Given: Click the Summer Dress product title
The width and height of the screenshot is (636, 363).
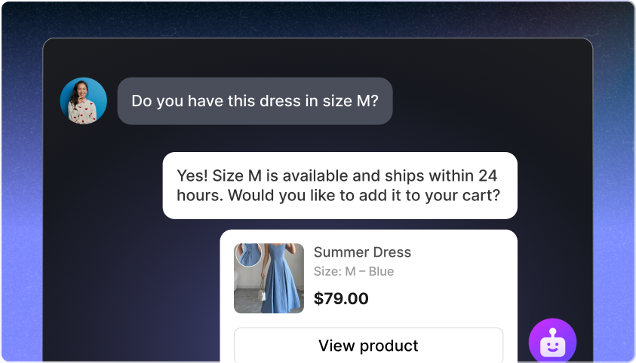Looking at the screenshot, I should 362,252.
